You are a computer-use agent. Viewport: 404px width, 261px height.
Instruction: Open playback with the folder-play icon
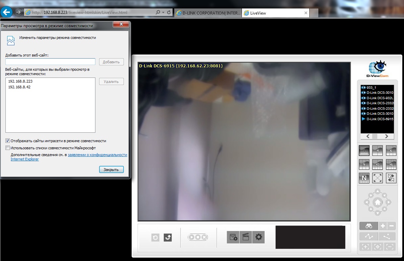coord(233,237)
